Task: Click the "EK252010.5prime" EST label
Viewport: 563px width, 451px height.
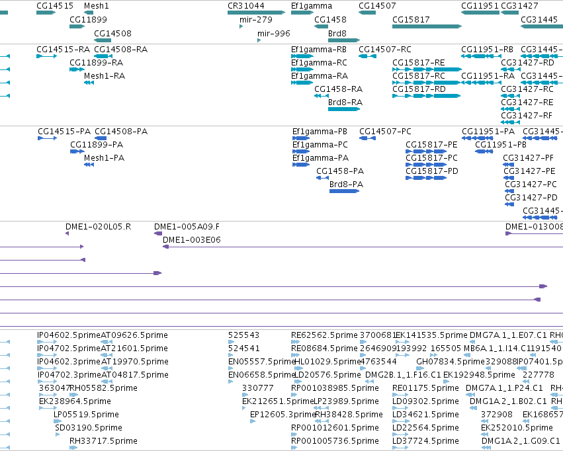Action: tap(517, 428)
